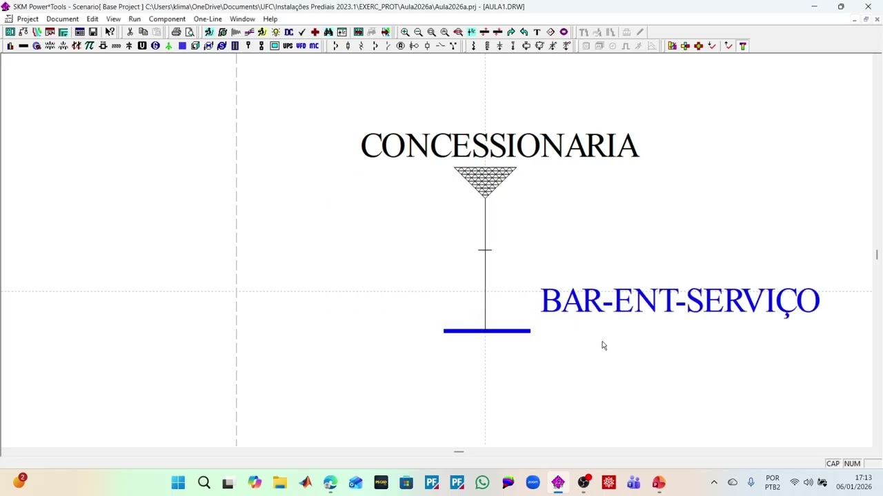
Task: Open File Explorer from taskbar
Action: pos(279,482)
